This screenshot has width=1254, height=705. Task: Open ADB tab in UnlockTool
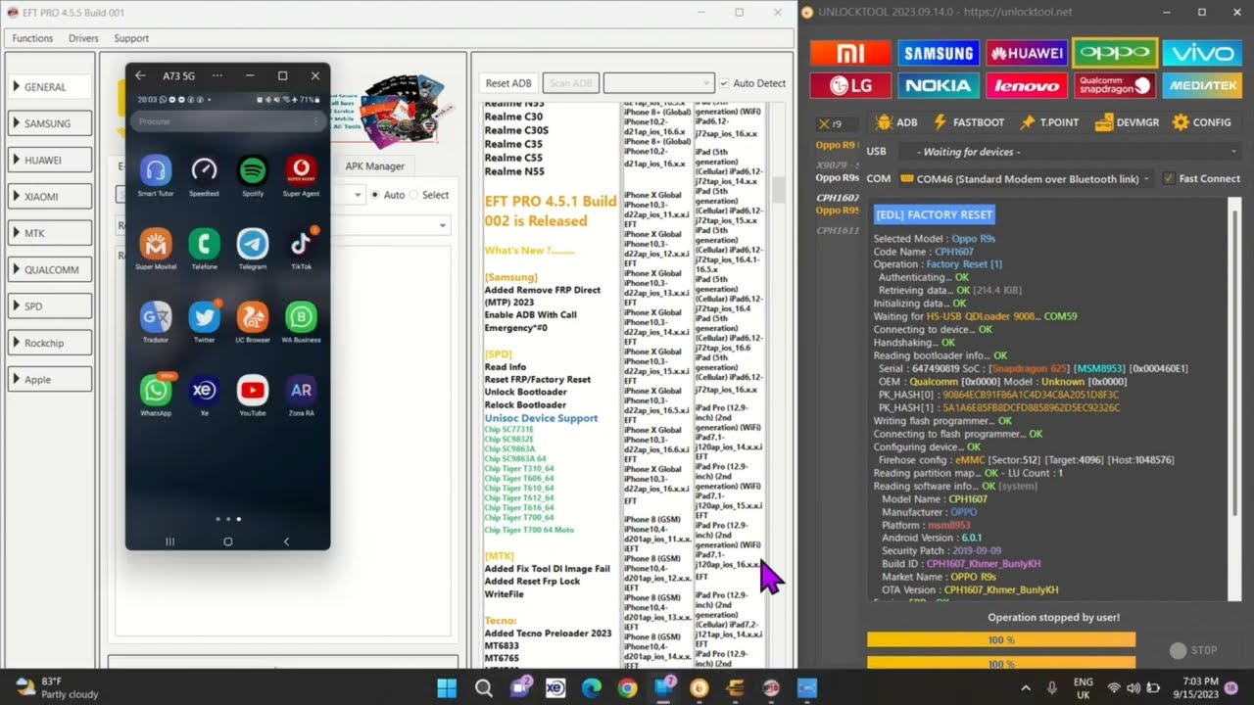(896, 122)
